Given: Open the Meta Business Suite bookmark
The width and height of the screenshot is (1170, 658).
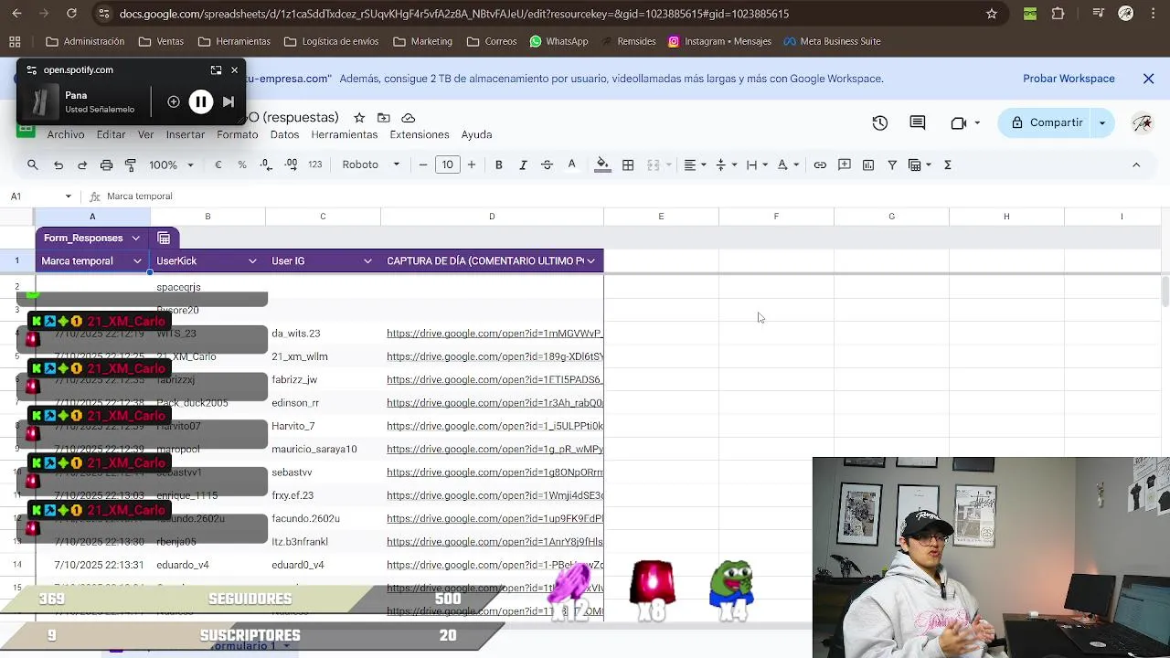Looking at the screenshot, I should [x=832, y=41].
